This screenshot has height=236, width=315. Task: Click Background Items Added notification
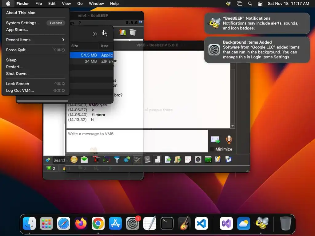click(x=257, y=49)
